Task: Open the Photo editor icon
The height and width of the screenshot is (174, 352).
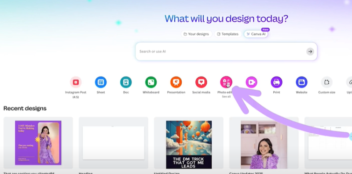Action: tap(226, 82)
